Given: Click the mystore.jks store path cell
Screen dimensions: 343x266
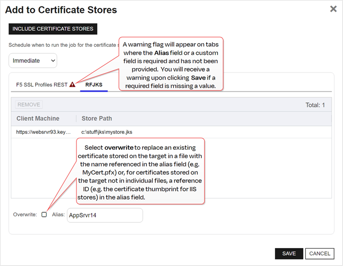Looking at the screenshot, I should tap(107, 132).
